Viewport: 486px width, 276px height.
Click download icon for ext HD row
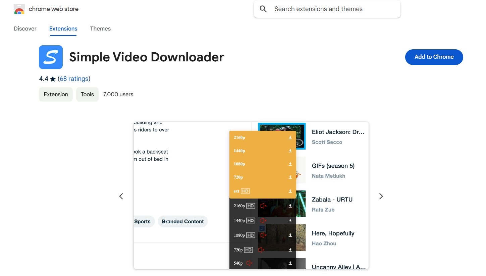tap(290, 191)
